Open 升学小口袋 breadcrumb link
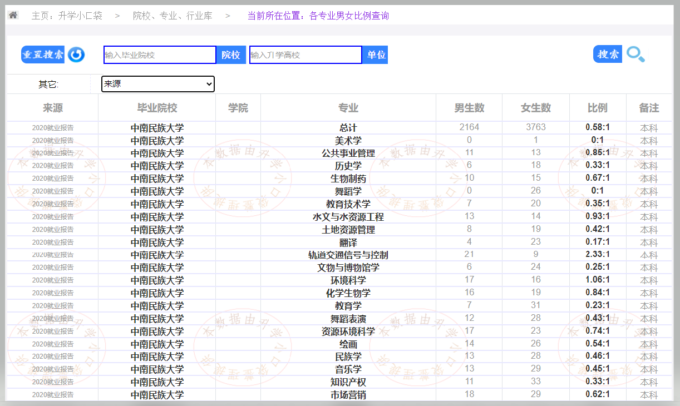This screenshot has width=680, height=406. [x=81, y=16]
